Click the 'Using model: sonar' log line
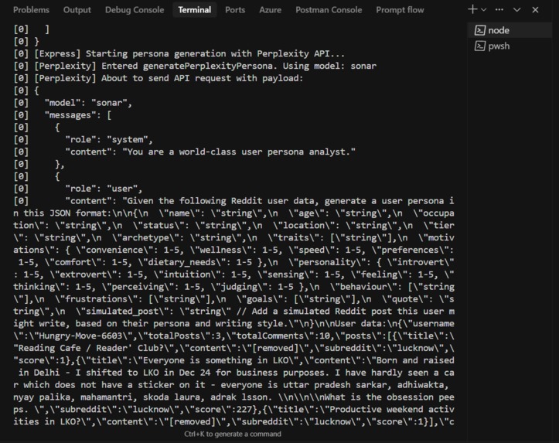The height and width of the screenshot is (443, 559). point(195,66)
